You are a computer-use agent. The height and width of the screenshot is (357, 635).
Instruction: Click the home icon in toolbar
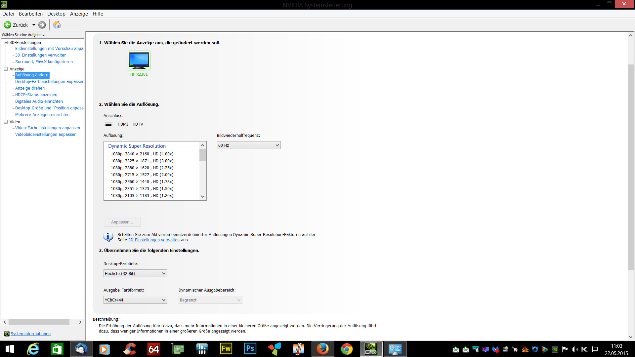tap(57, 25)
